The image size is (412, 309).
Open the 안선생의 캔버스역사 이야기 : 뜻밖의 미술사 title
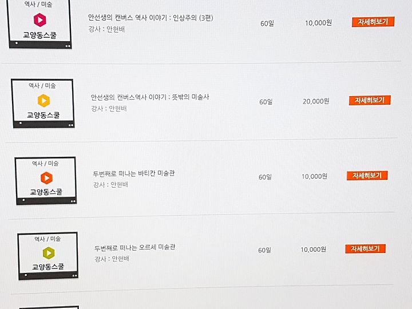tap(150, 97)
